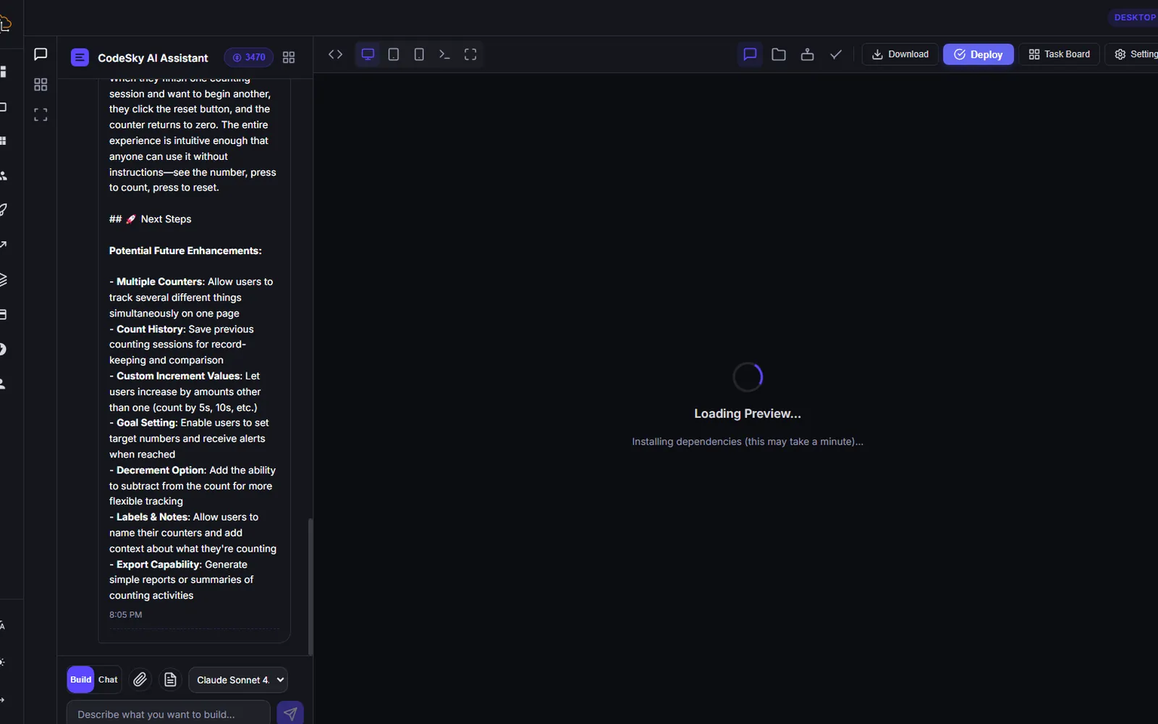This screenshot has width=1158, height=724.
Task: Click the 'Next Steps' heading text
Action: click(166, 219)
